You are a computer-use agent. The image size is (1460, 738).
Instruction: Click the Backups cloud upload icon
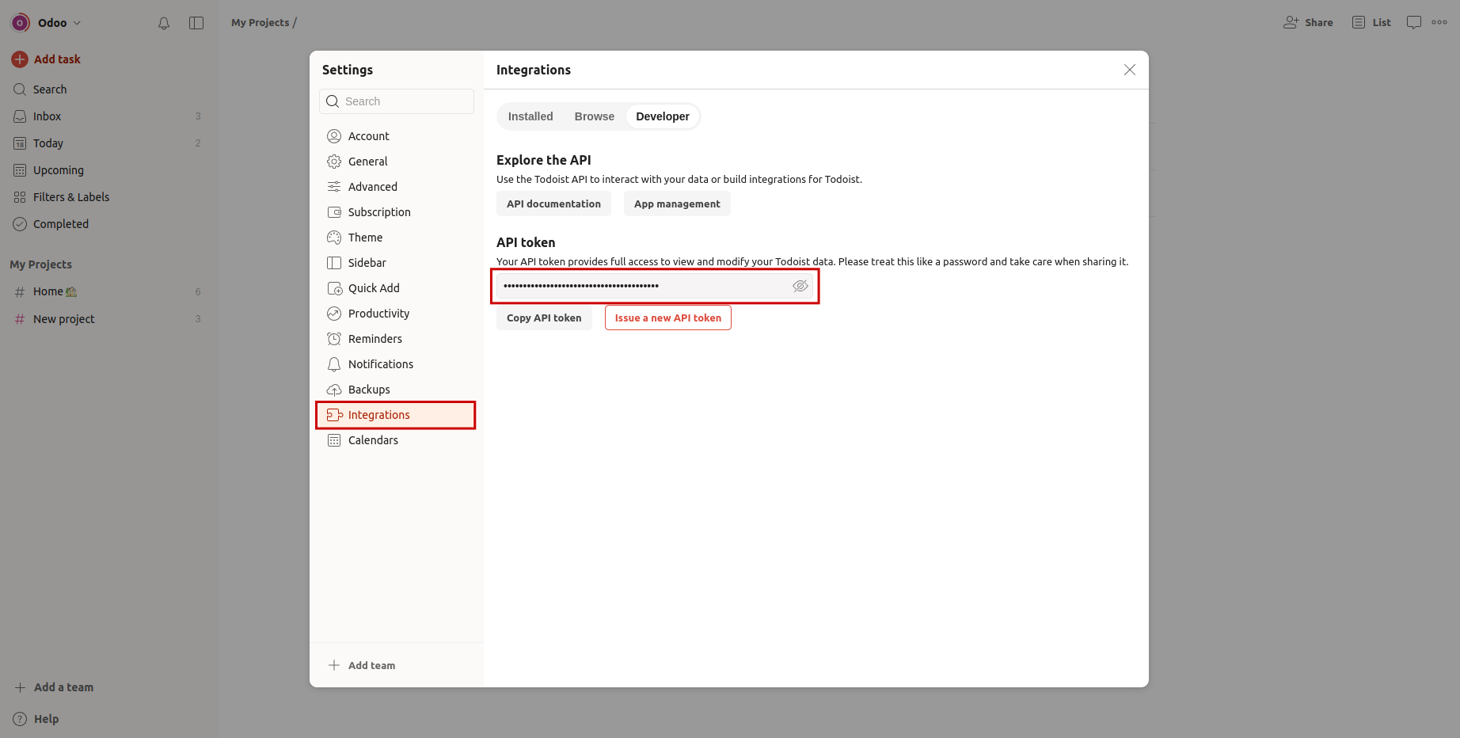click(334, 390)
